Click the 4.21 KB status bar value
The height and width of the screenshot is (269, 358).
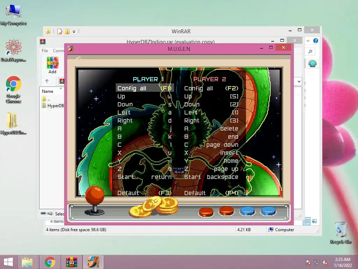pyautogui.click(x=244, y=230)
